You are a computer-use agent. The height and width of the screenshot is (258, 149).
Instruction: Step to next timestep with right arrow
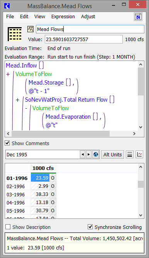point(88,154)
